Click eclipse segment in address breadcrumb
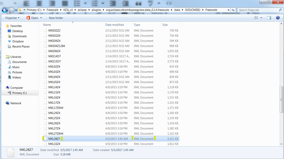 [x=82, y=10]
